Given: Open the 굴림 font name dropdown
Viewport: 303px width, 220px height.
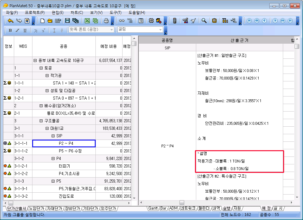Looking at the screenshot, I should pos(161,30).
